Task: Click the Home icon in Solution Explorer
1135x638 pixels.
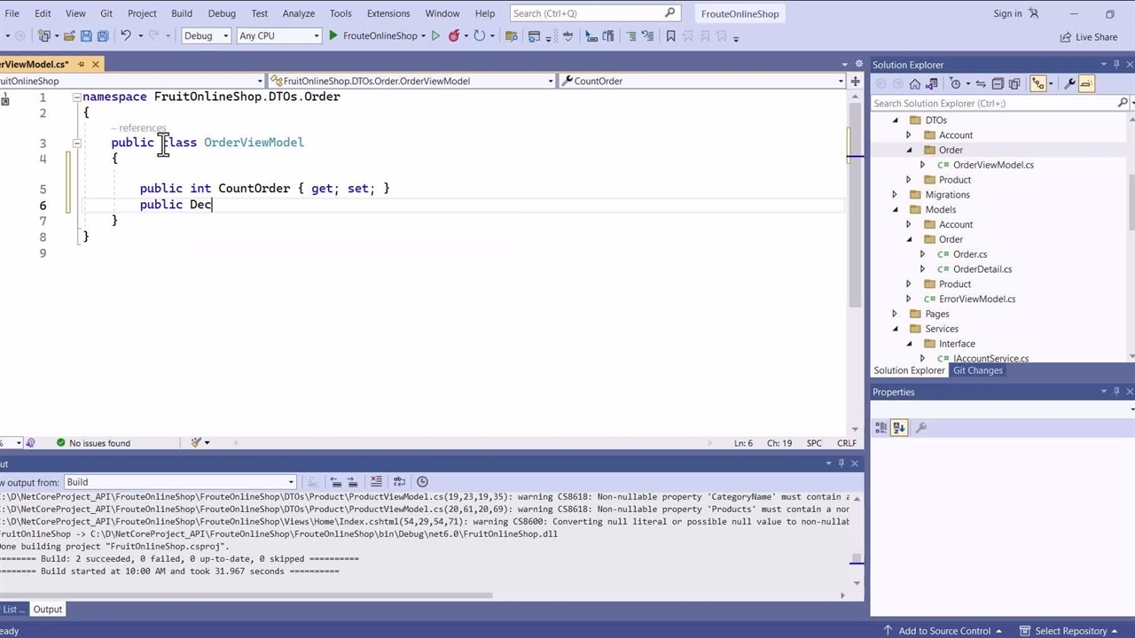Action: [x=915, y=84]
